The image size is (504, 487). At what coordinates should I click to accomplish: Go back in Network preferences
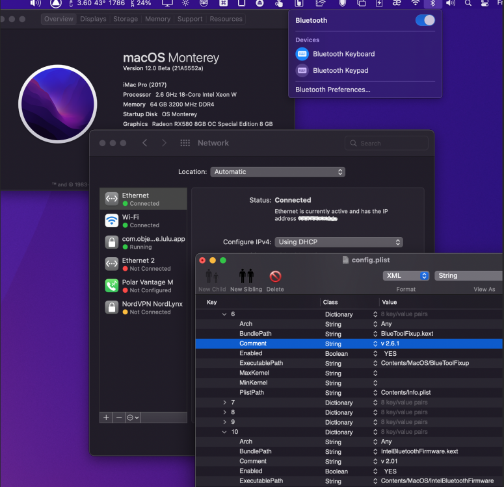(144, 143)
